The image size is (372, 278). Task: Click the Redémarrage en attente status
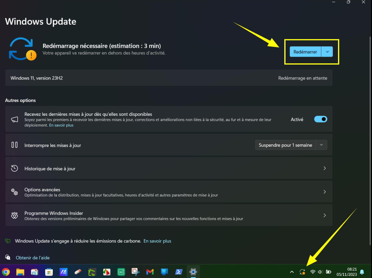pyautogui.click(x=303, y=78)
